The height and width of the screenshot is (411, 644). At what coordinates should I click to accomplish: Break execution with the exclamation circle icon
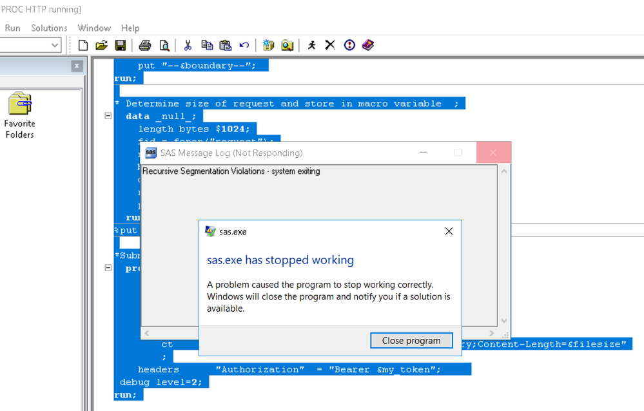point(349,45)
